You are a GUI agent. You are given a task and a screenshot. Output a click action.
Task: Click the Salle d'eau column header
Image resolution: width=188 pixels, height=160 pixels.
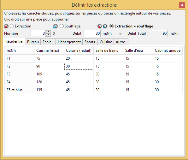[x=138, y=50]
